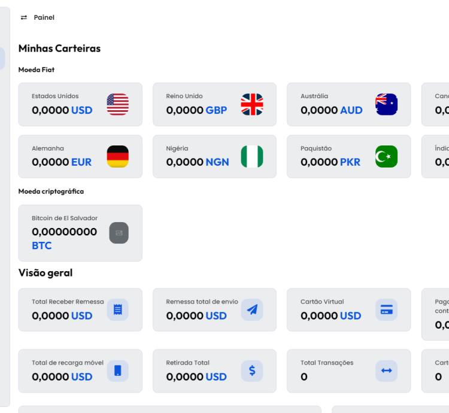449x413 pixels.
Task: Click the receipt icon in Total Receber Remessa
Action: (x=117, y=309)
